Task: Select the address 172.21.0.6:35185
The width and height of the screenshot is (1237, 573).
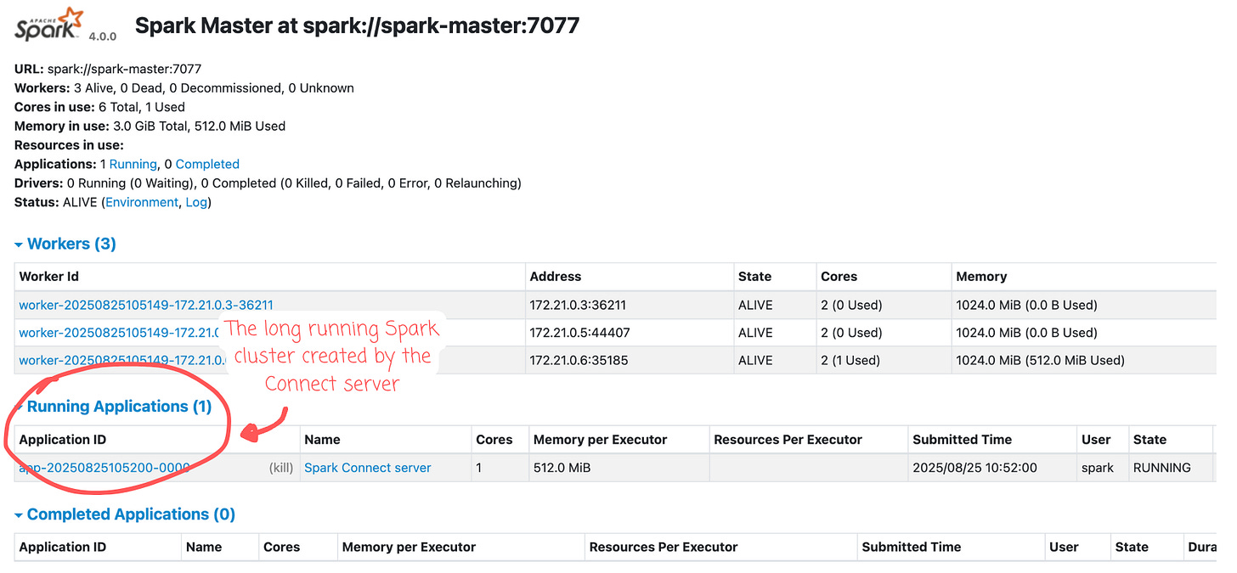Action: (x=579, y=360)
